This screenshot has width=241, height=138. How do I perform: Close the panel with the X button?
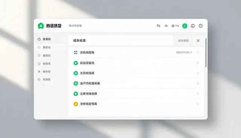coord(198,40)
